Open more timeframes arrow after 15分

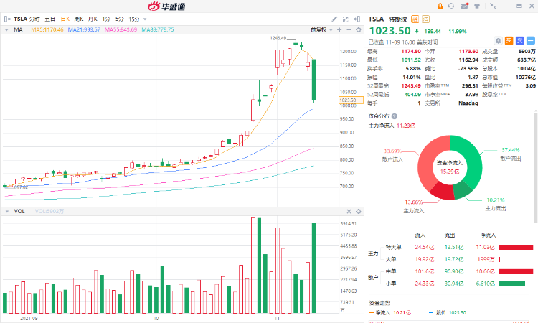pos(145,19)
